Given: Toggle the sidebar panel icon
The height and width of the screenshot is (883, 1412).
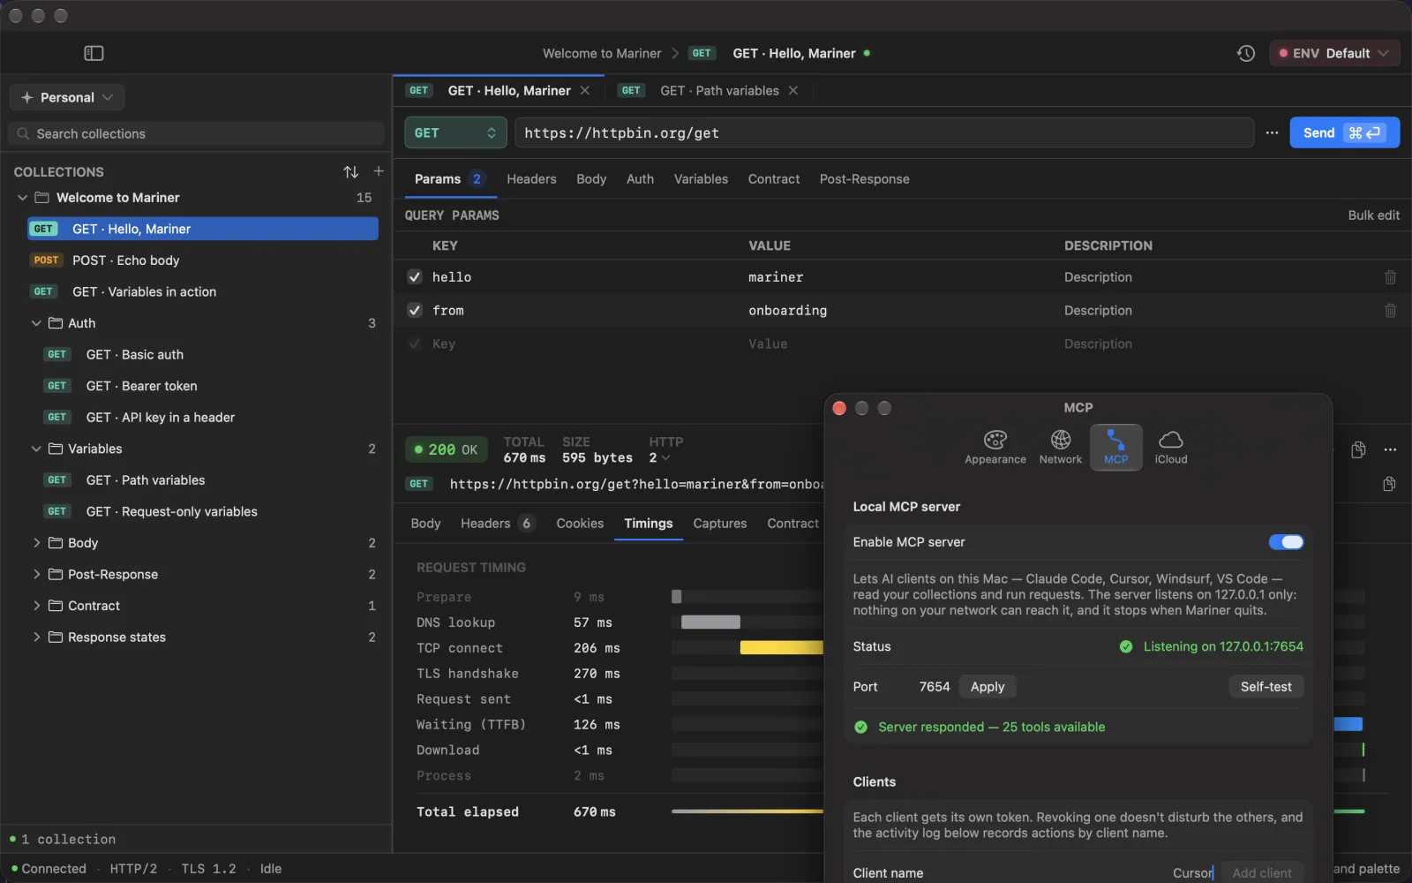Looking at the screenshot, I should 94,53.
